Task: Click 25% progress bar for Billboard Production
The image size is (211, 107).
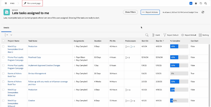Action: [x=179, y=90]
